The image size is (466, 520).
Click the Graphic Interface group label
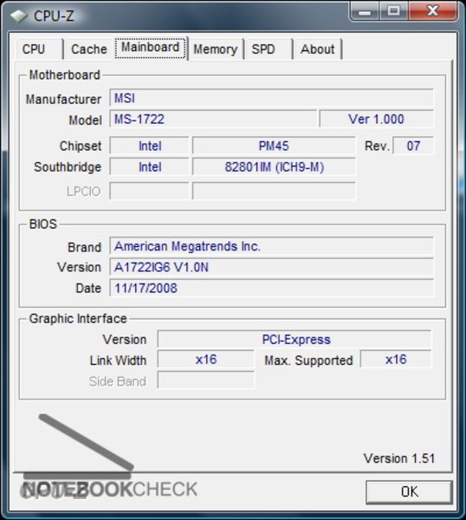click(78, 319)
